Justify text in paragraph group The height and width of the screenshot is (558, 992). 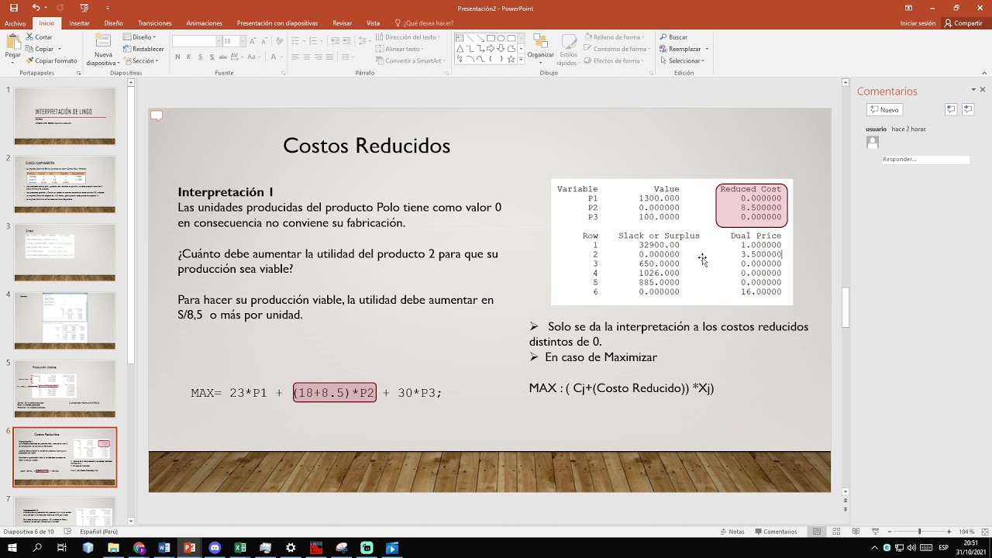(329, 57)
